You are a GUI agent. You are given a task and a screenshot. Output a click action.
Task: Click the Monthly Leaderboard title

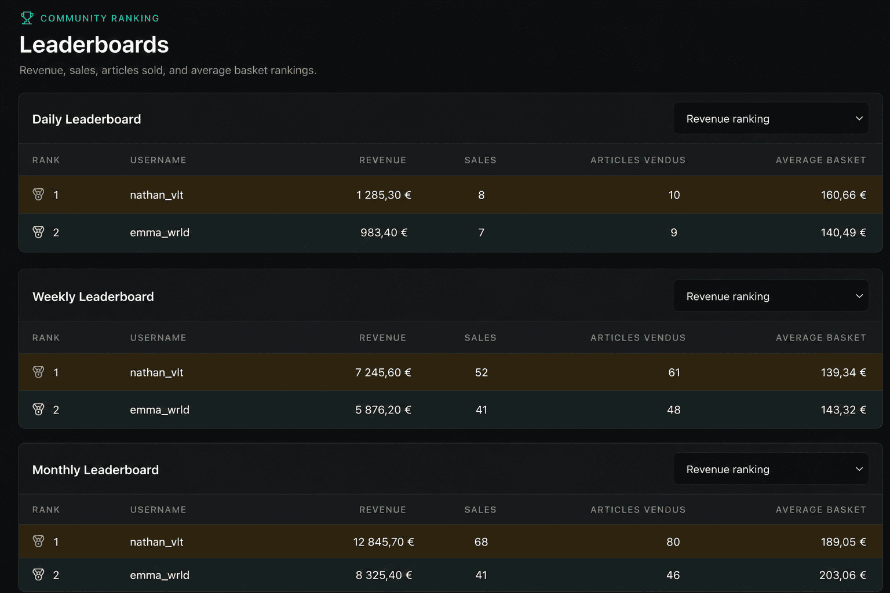point(96,470)
